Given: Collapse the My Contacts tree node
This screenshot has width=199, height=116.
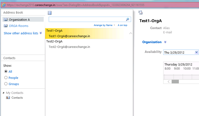Looking at the screenshot, I should [3, 93].
